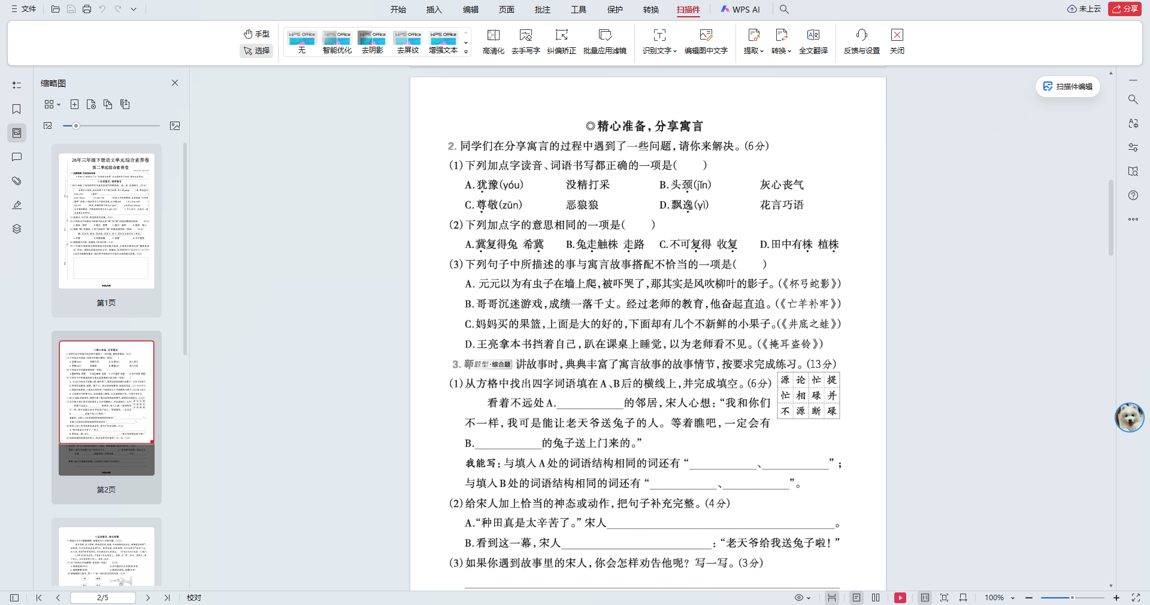Screen dimensions: 1150x605
Task: Click the 编辑图中文字 tool
Action: (706, 41)
